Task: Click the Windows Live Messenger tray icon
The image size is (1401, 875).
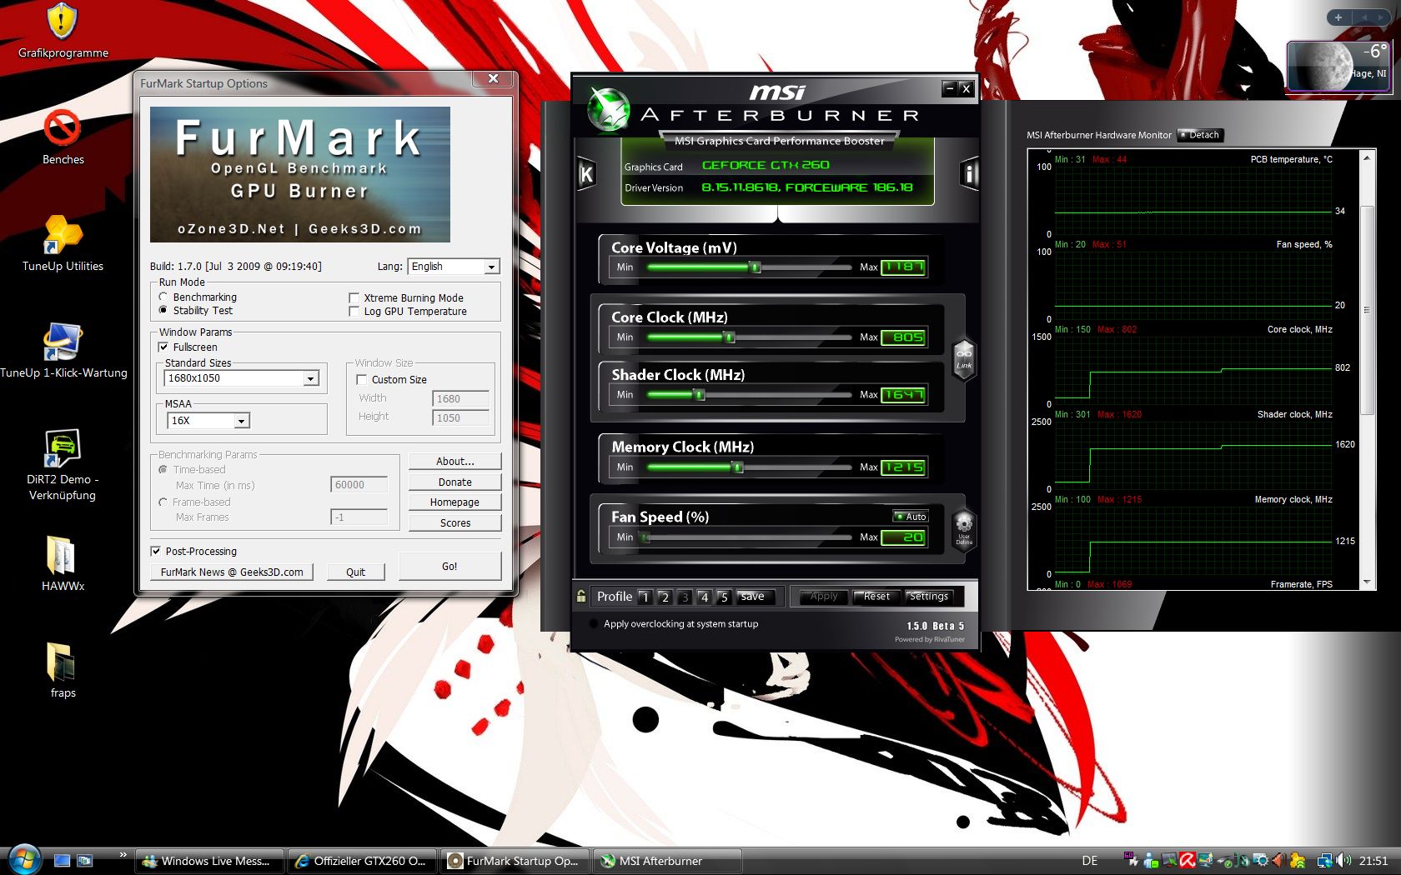Action: (x=1151, y=861)
